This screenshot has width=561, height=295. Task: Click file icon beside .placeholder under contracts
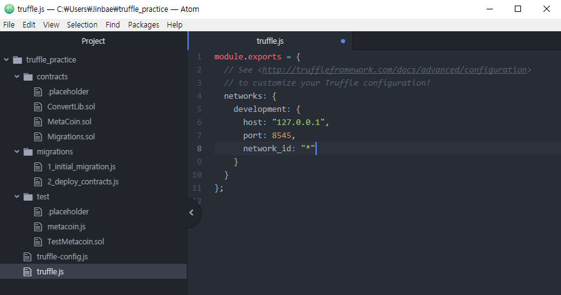(38, 92)
